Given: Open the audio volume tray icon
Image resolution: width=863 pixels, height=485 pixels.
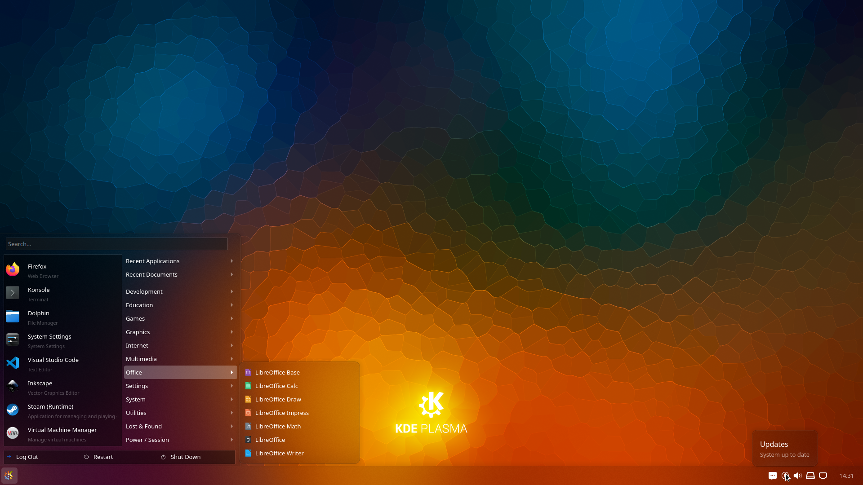Looking at the screenshot, I should (798, 476).
